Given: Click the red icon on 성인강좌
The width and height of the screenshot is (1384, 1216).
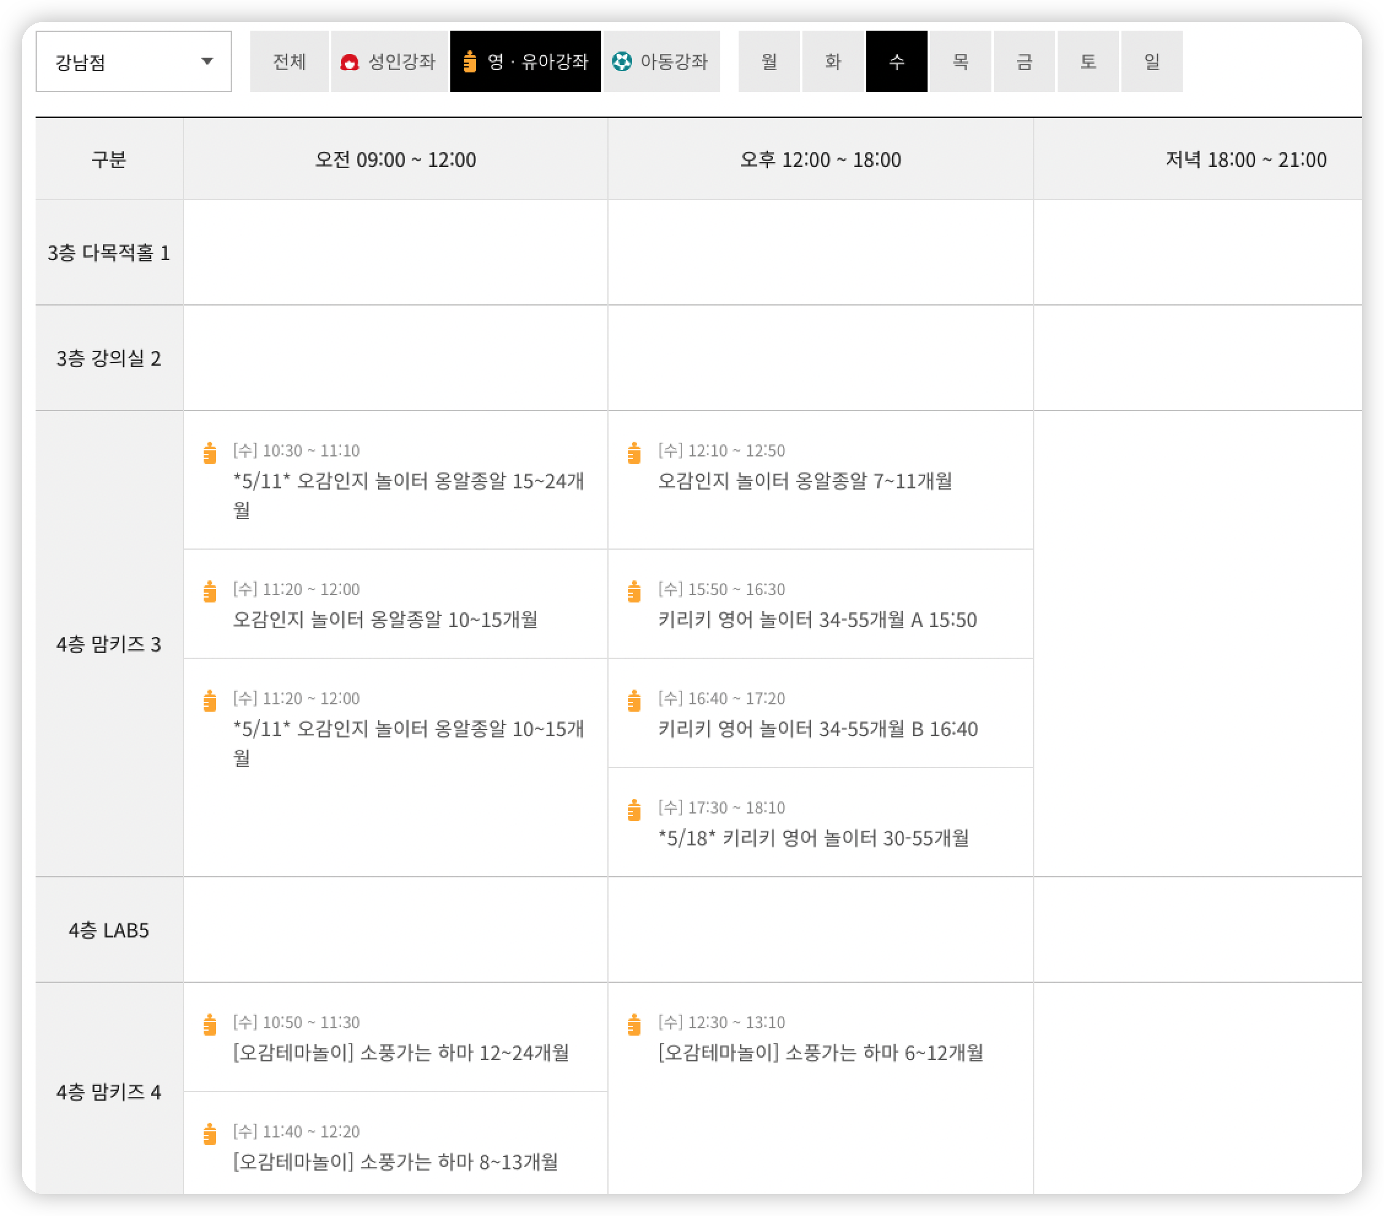Looking at the screenshot, I should point(350,63).
